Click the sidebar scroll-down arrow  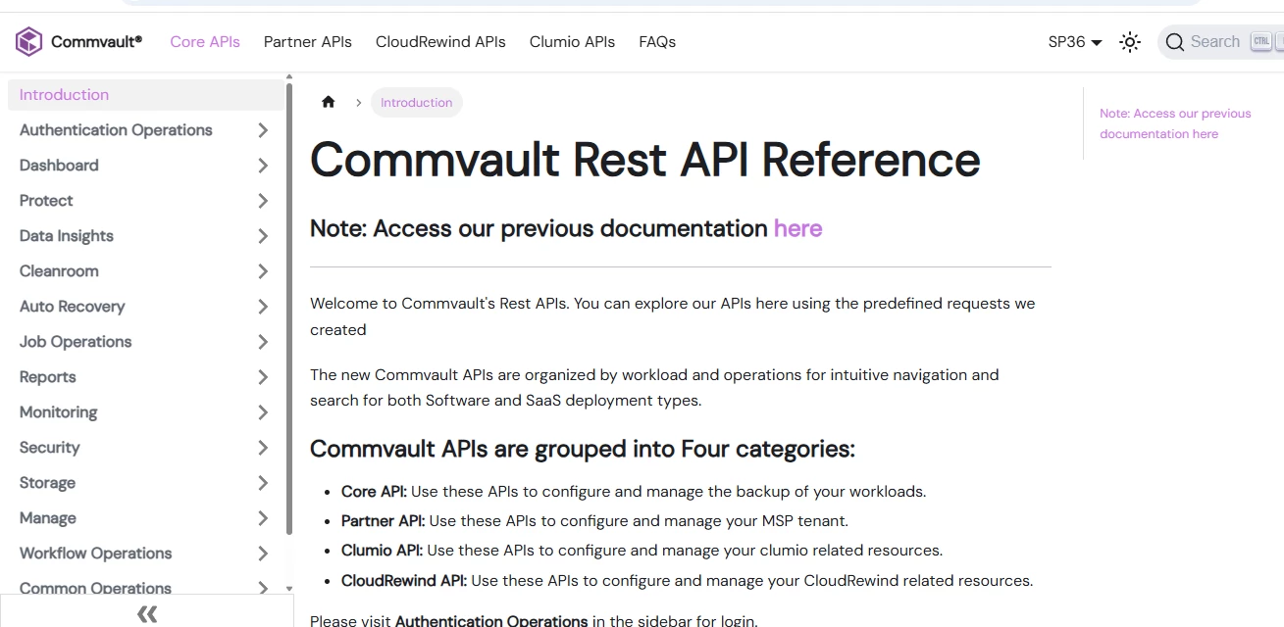coord(289,589)
